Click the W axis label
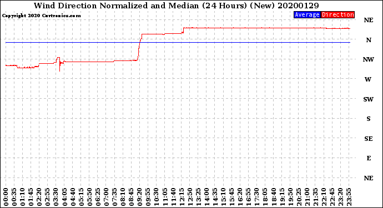This screenshot has width=383, height=208. pyautogui.click(x=368, y=79)
